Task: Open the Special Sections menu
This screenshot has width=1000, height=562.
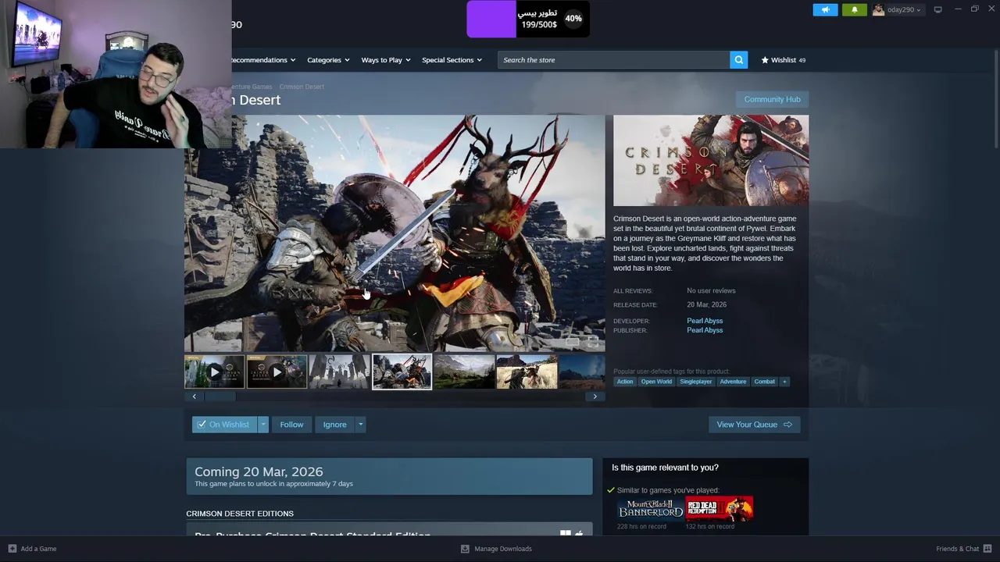Action: [452, 60]
